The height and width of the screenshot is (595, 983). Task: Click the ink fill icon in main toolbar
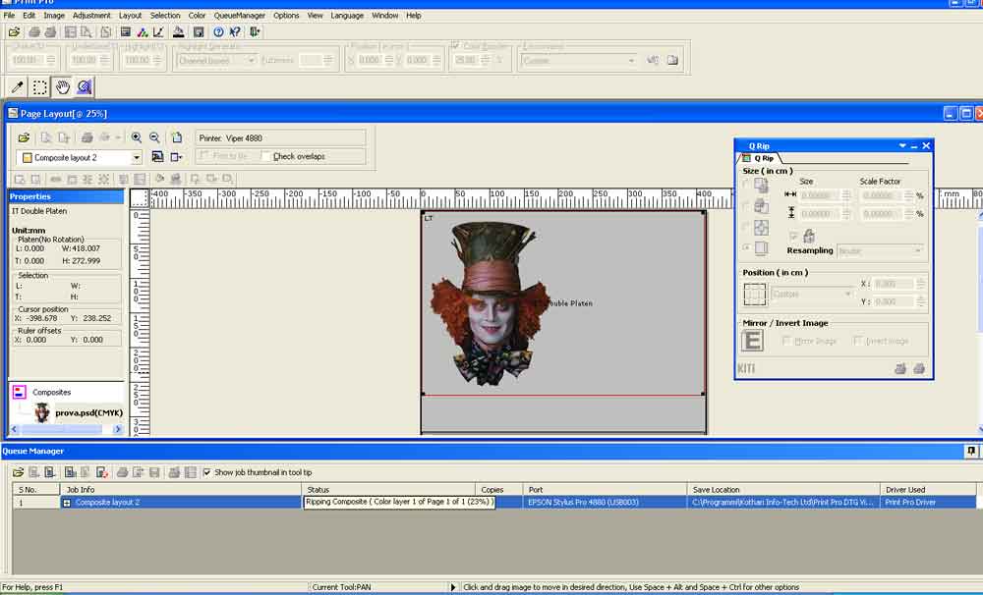[179, 32]
